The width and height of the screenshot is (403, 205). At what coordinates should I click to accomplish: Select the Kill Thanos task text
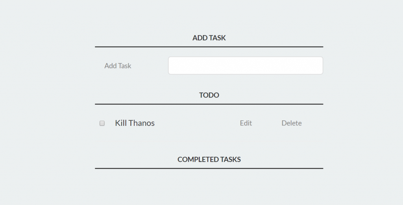[135, 123]
